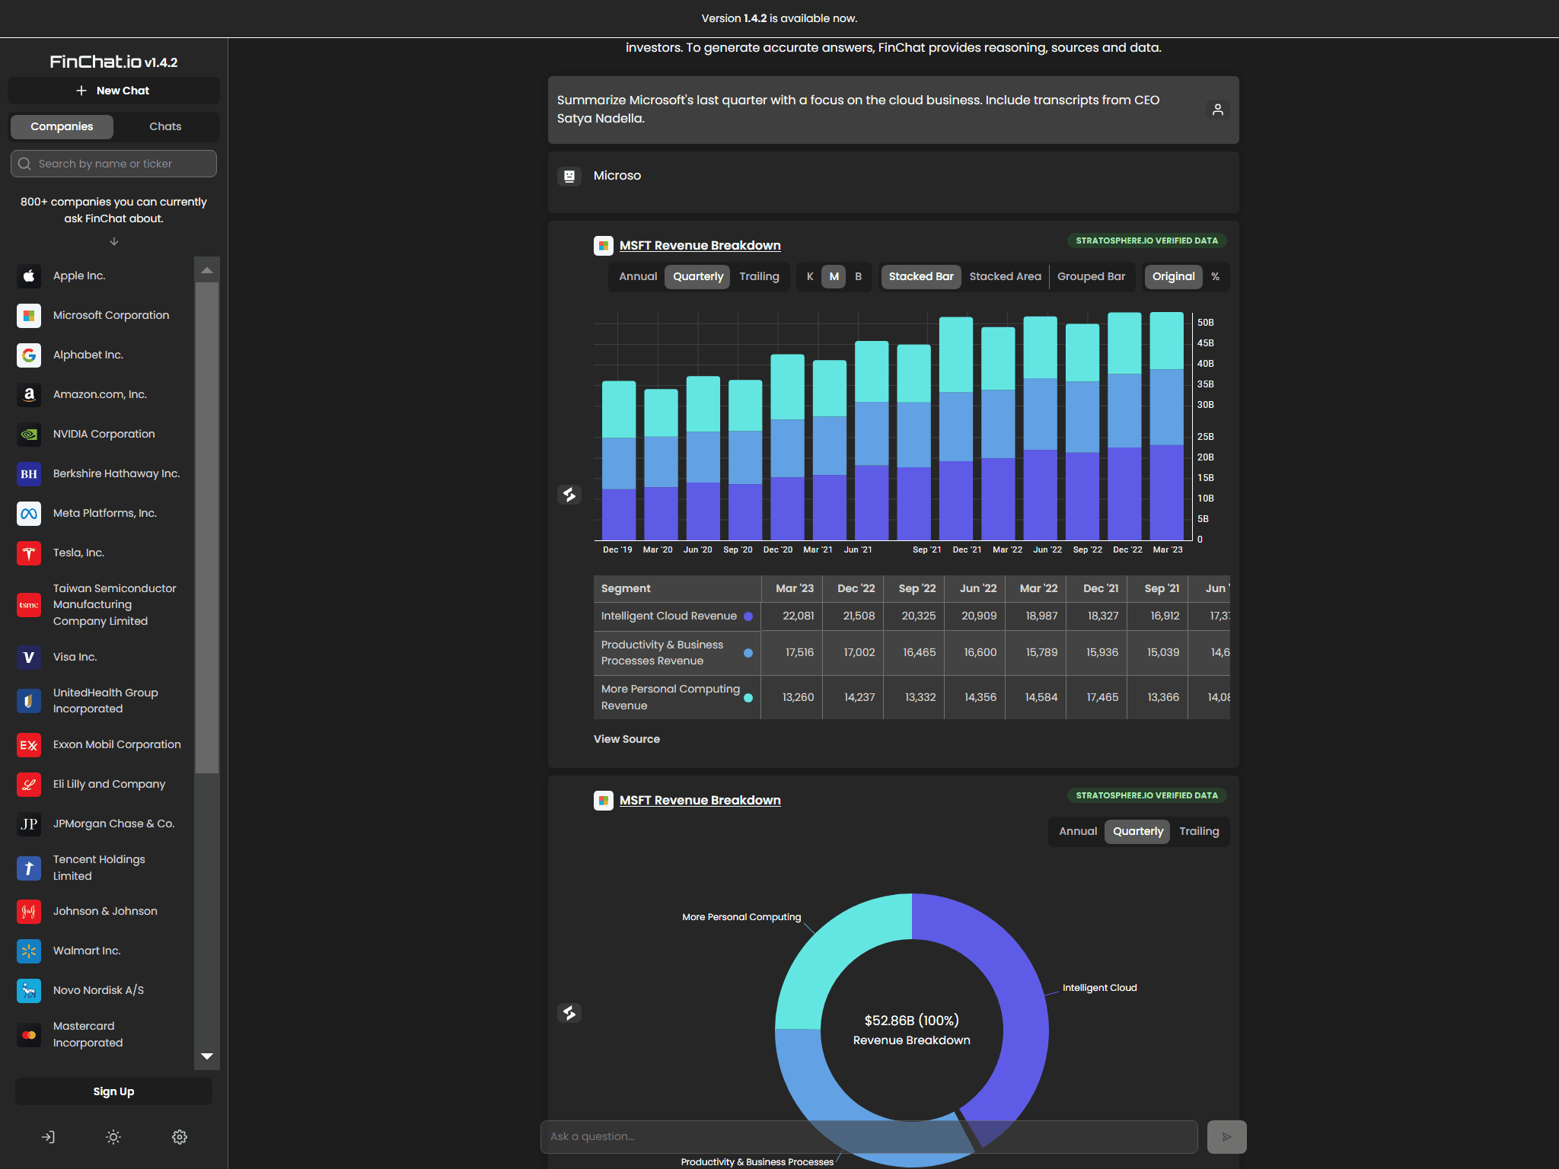Open the Exxon Mobil logo icon
Image resolution: width=1559 pixels, height=1169 pixels.
click(29, 745)
